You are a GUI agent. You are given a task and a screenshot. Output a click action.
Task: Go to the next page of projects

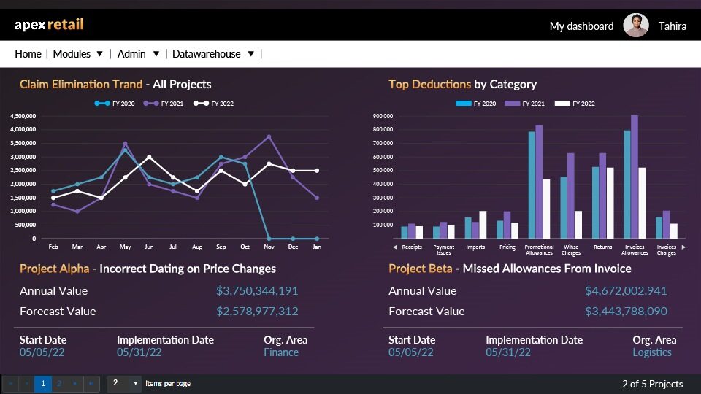(x=75, y=383)
